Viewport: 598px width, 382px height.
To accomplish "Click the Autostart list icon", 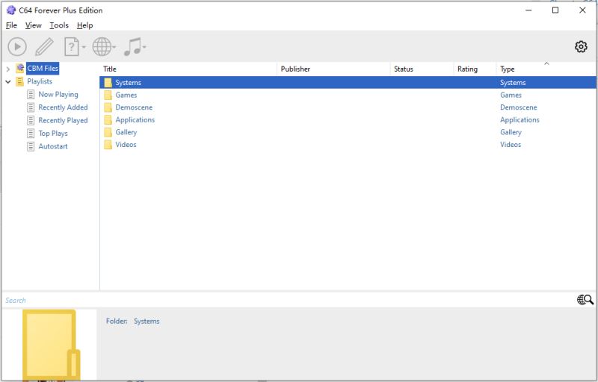I will pos(31,146).
